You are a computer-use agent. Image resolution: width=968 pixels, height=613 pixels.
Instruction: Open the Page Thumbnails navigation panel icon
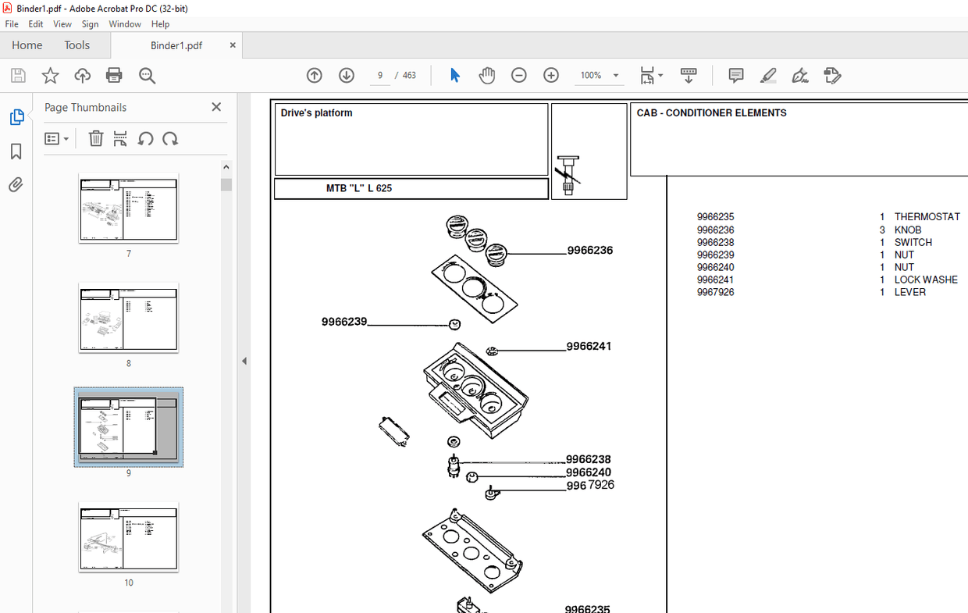click(17, 116)
